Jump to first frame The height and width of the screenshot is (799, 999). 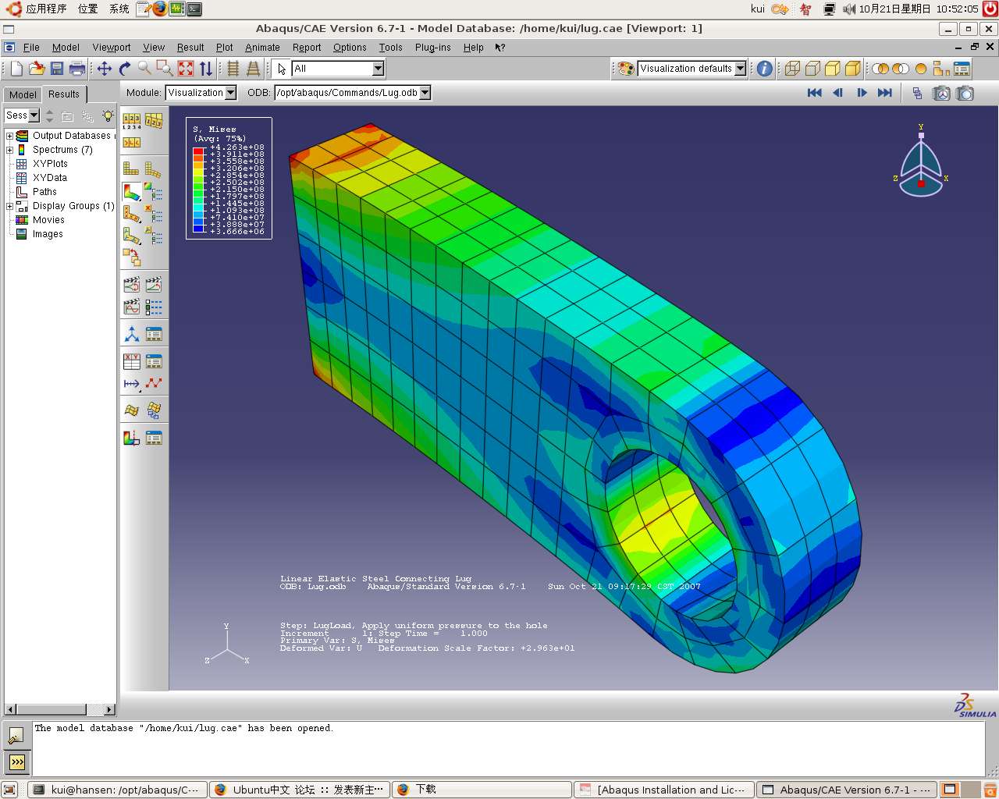pyautogui.click(x=814, y=93)
